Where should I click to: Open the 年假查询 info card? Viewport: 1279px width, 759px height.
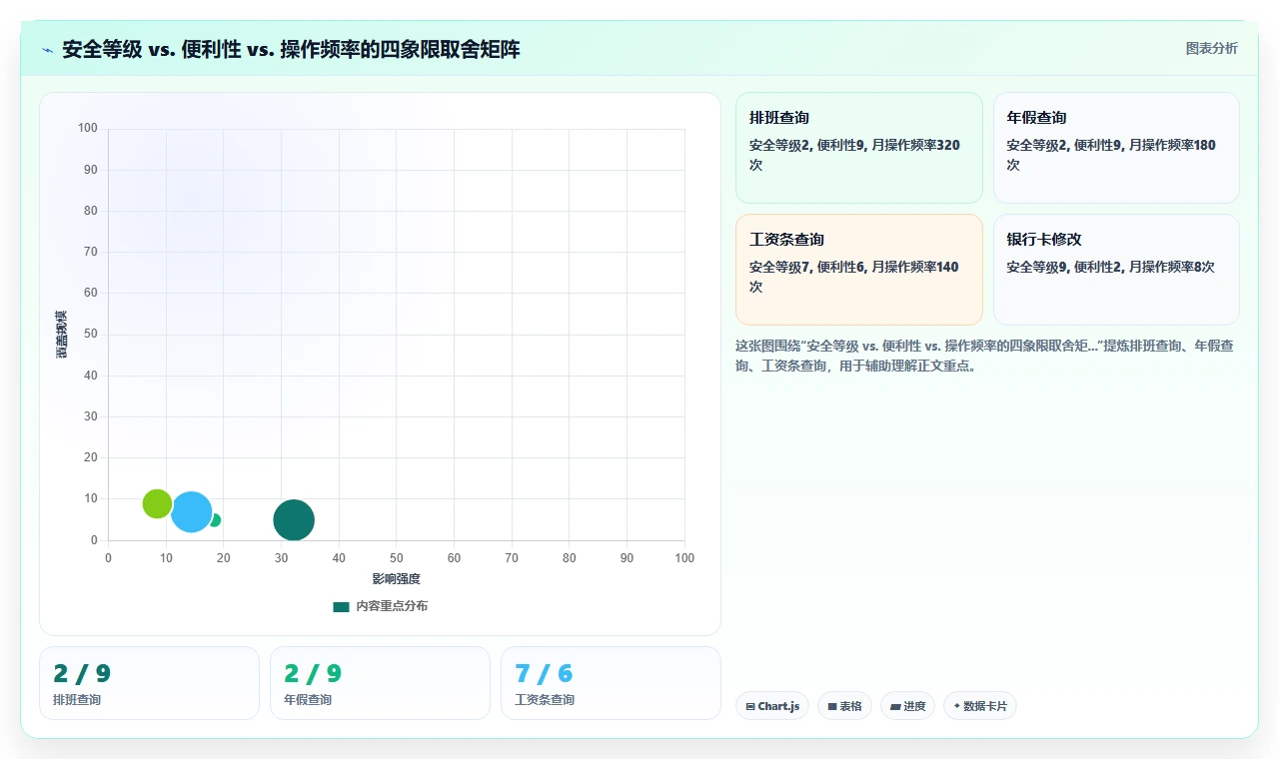tap(1116, 148)
